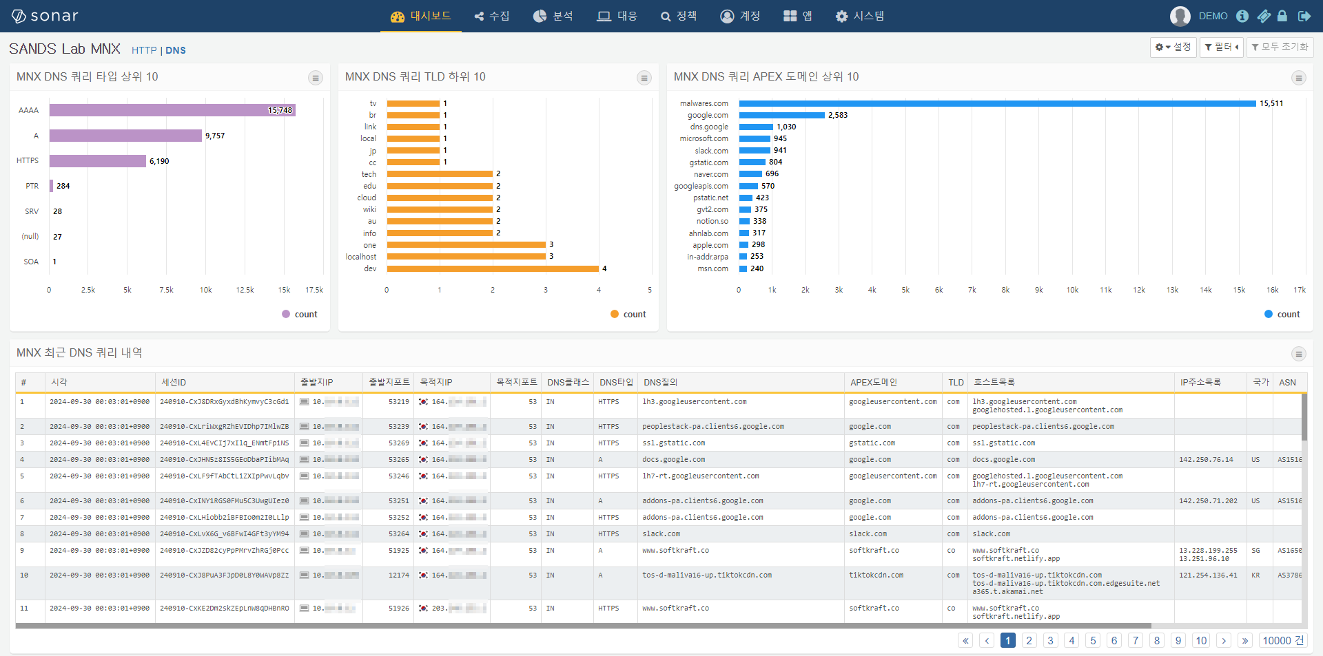Click the malwares.com bar in APEX chart
This screenshot has height=656, width=1323.
click(x=997, y=103)
